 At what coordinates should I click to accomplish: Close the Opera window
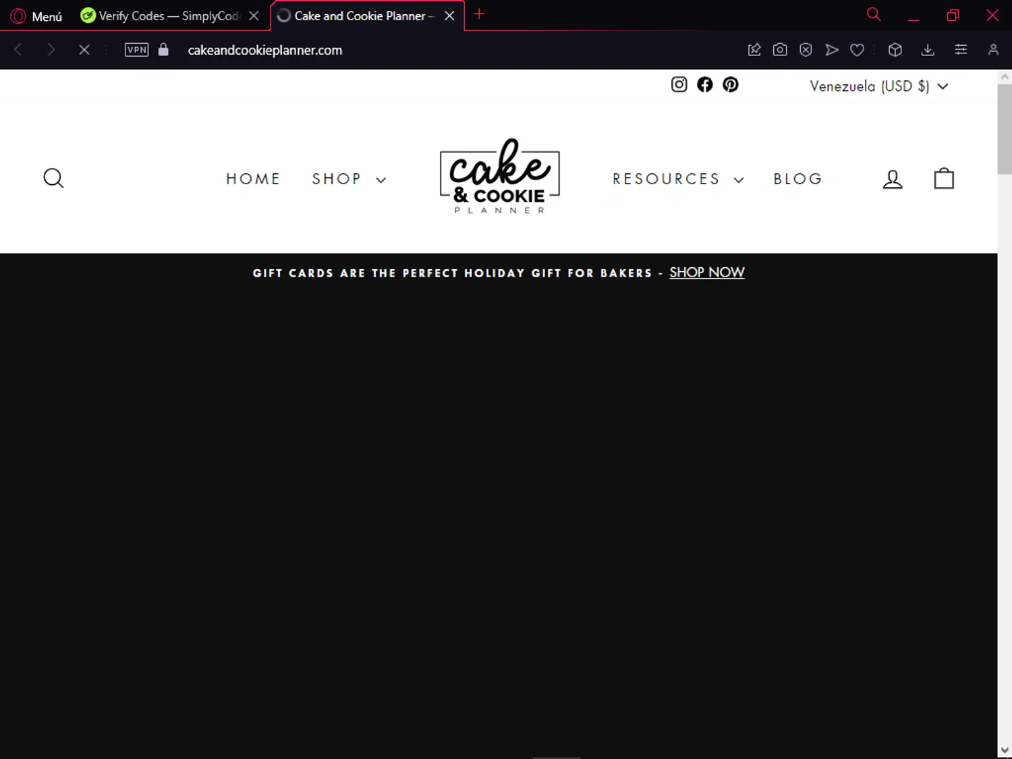992,16
